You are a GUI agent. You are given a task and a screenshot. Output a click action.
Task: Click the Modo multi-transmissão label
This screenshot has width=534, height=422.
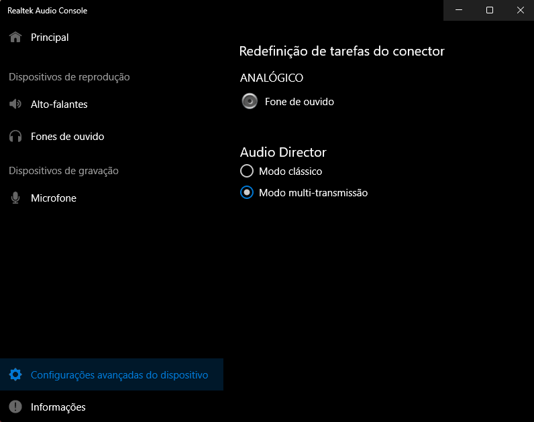(x=313, y=193)
